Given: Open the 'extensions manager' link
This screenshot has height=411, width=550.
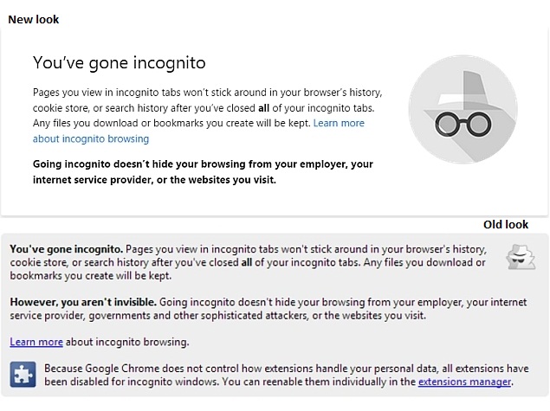Looking at the screenshot, I should pos(464,382).
